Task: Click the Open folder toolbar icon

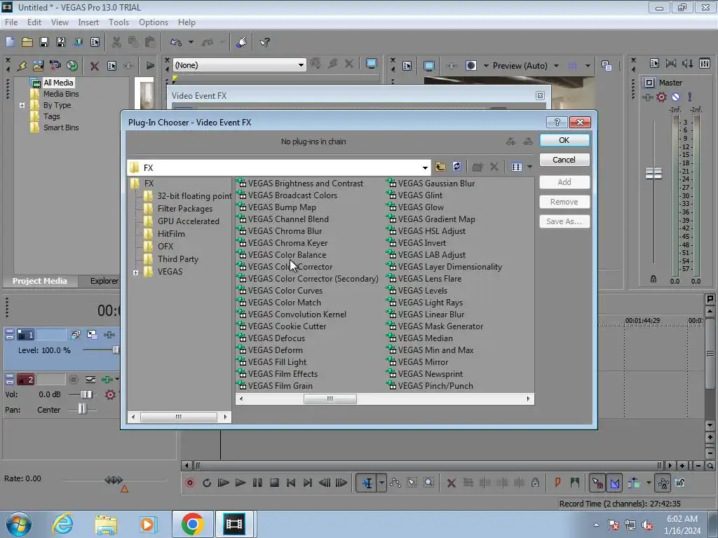Action: click(27, 42)
